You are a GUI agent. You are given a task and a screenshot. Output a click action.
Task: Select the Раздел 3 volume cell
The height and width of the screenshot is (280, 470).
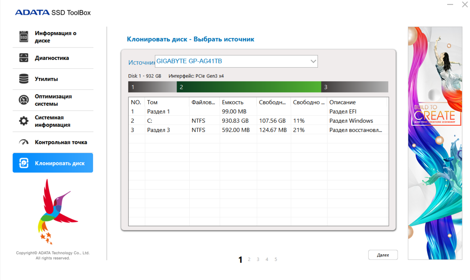tap(159, 130)
